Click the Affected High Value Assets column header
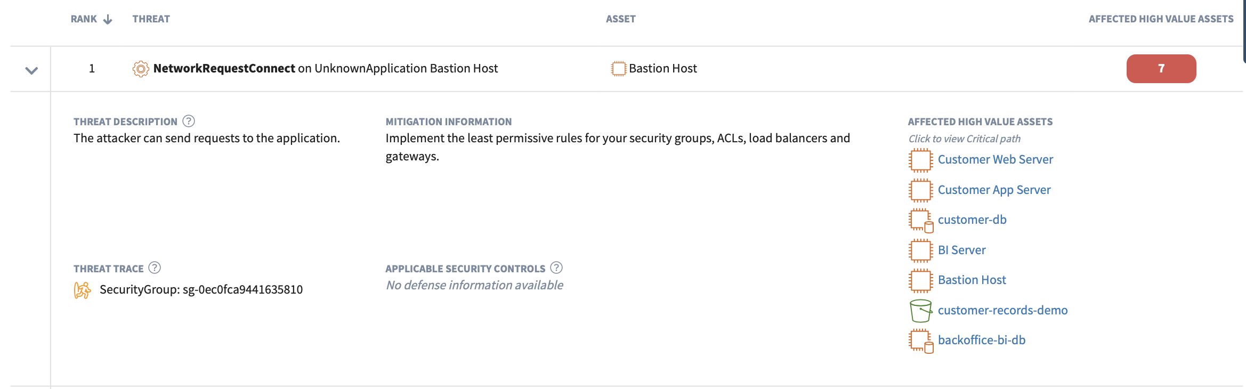Image resolution: width=1246 pixels, height=389 pixels. point(1161,19)
